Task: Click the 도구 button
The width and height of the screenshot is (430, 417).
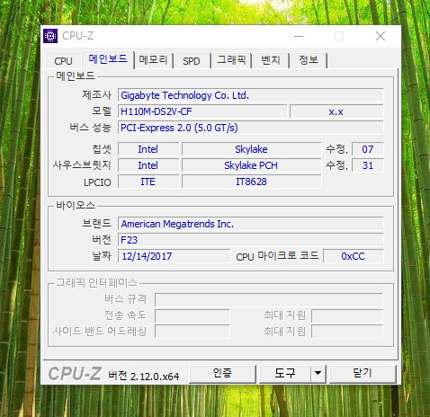Action: click(285, 374)
